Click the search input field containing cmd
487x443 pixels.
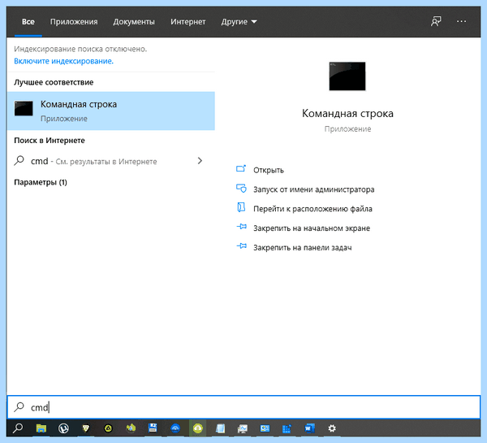[243, 407]
